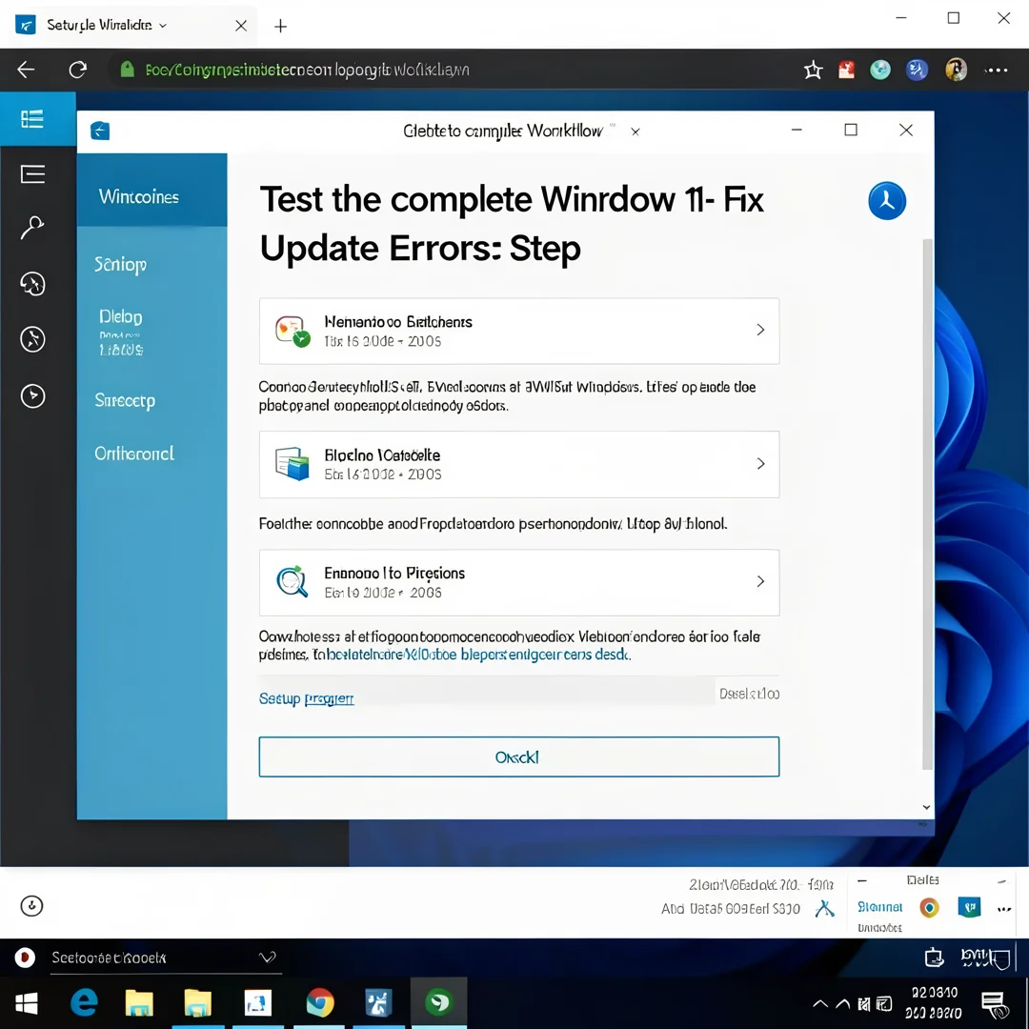The width and height of the screenshot is (1029, 1029).
Task: Open the three-dots overflow in lower panel
Action: coord(1004,910)
